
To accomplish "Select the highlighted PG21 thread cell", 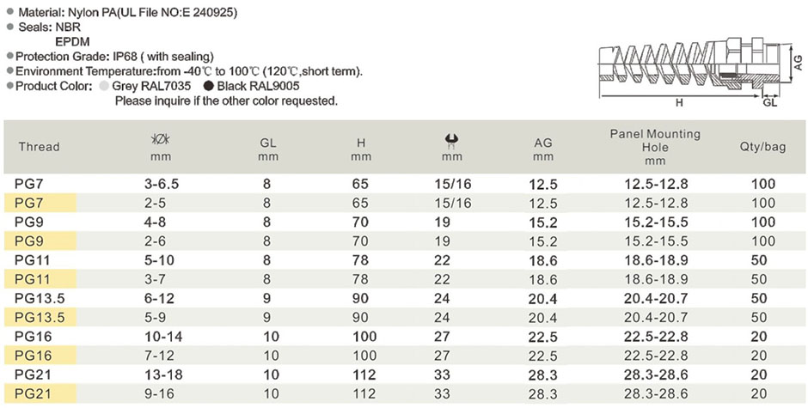I will coord(40,394).
